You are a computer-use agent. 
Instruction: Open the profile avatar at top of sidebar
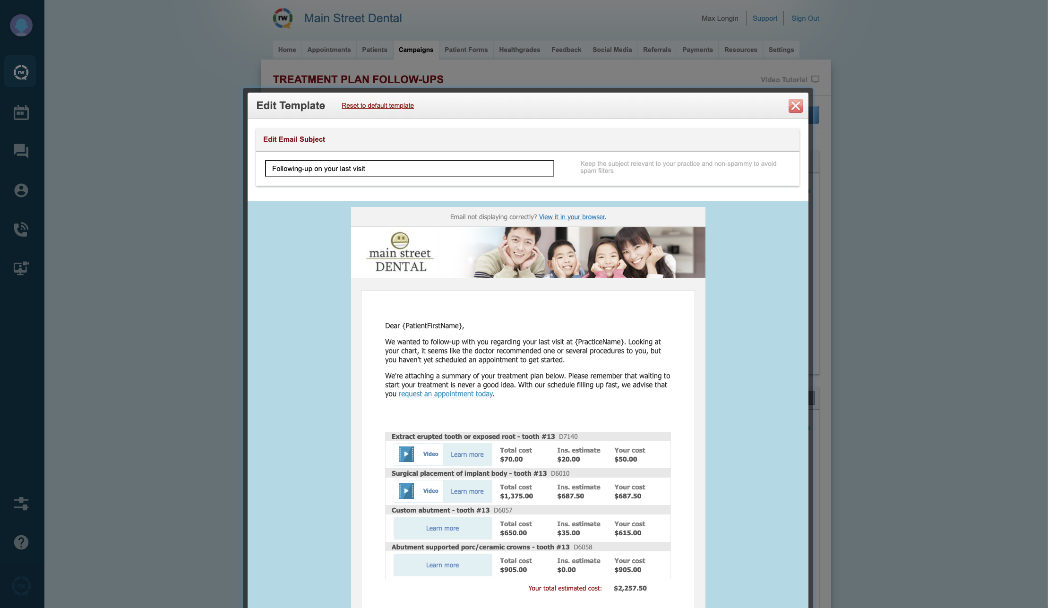tap(21, 26)
